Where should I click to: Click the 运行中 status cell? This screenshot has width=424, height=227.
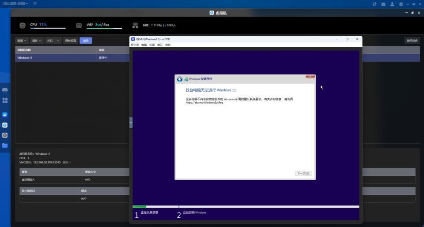pyautogui.click(x=103, y=58)
